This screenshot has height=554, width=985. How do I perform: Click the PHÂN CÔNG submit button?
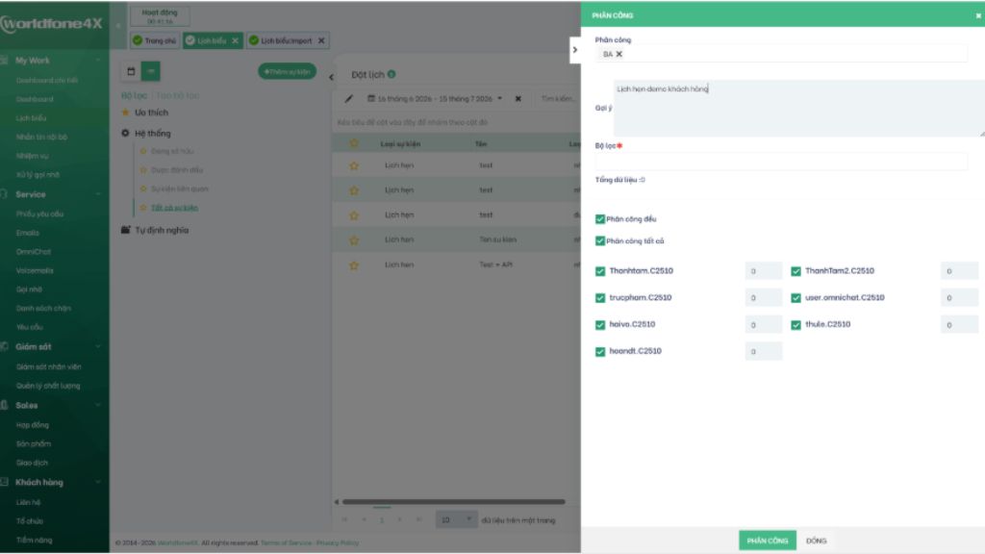767,541
